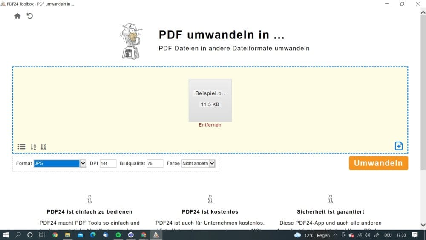Image resolution: width=426 pixels, height=240 pixels.
Task: Click the PDF24 taskbar icon
Action: pos(156,235)
